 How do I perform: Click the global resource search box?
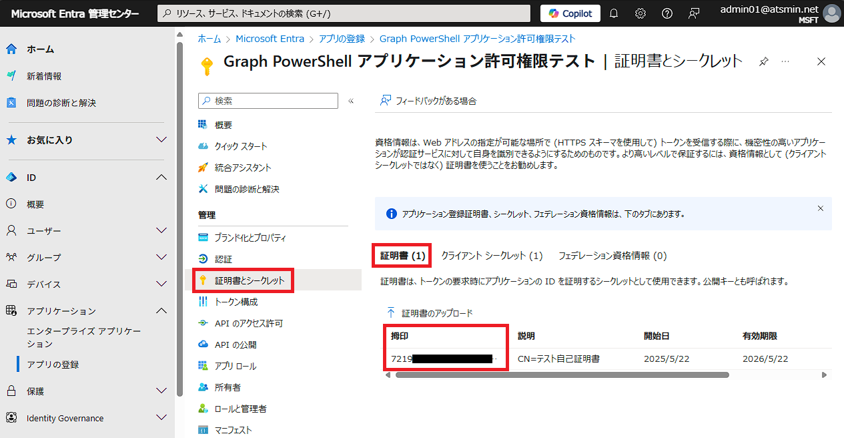click(342, 13)
